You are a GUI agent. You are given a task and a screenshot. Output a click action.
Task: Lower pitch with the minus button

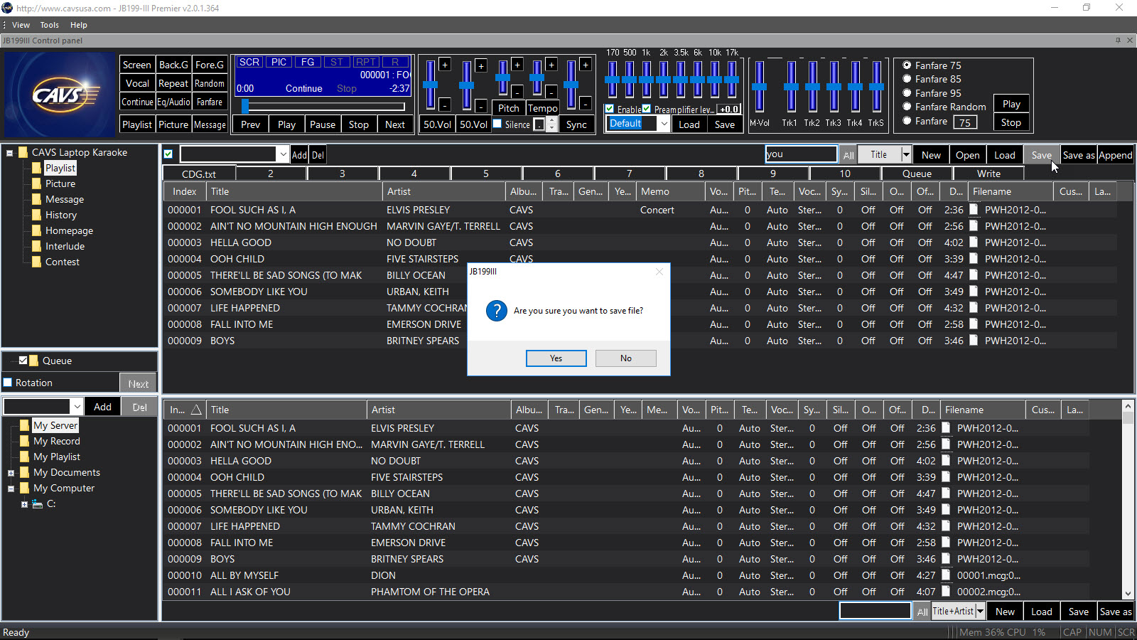pos(517,92)
